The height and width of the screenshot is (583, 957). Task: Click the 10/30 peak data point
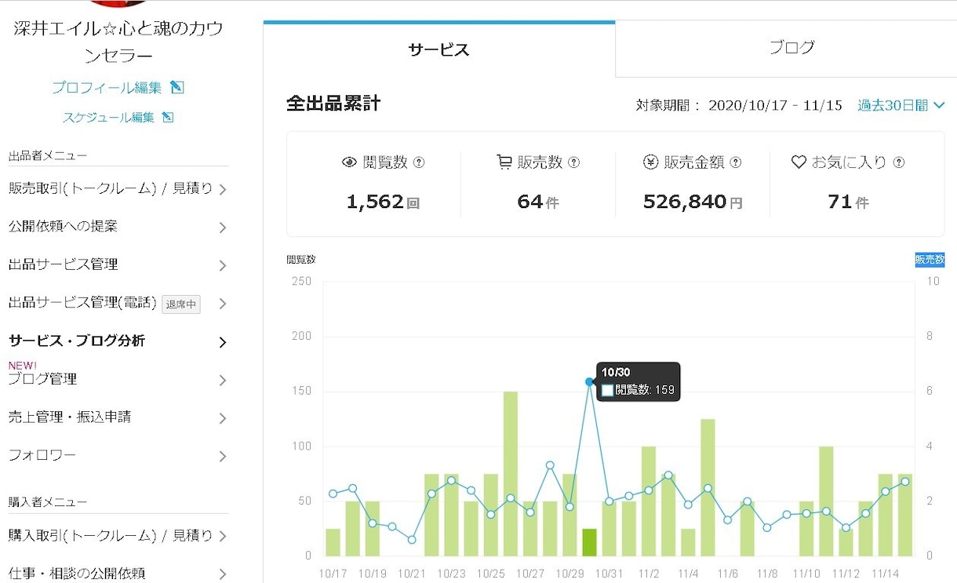(x=589, y=382)
